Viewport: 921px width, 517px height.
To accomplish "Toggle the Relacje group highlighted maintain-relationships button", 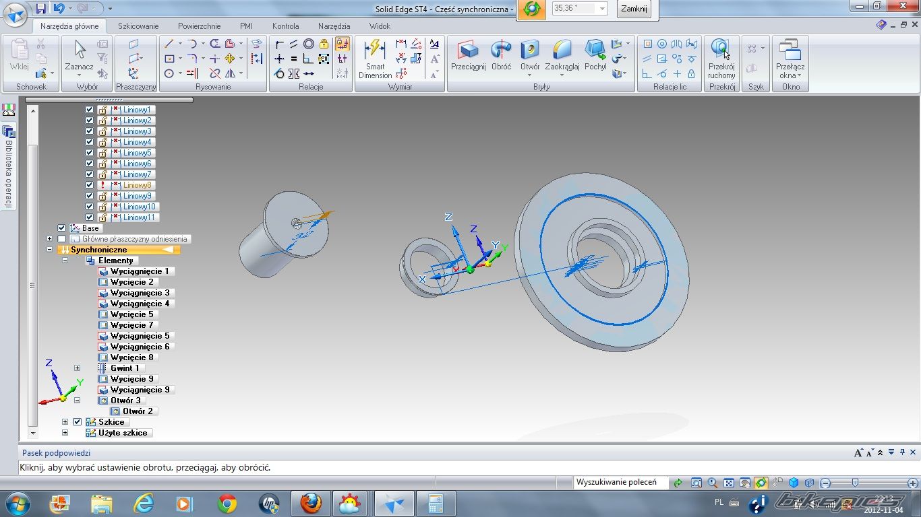I will [342, 44].
